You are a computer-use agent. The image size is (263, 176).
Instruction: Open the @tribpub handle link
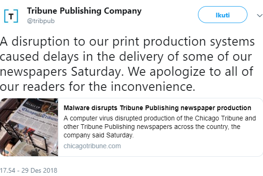(41, 21)
